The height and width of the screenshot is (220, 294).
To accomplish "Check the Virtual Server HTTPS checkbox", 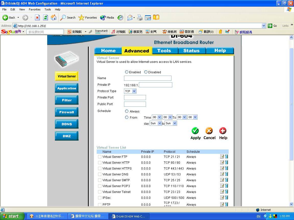I will (100, 168).
